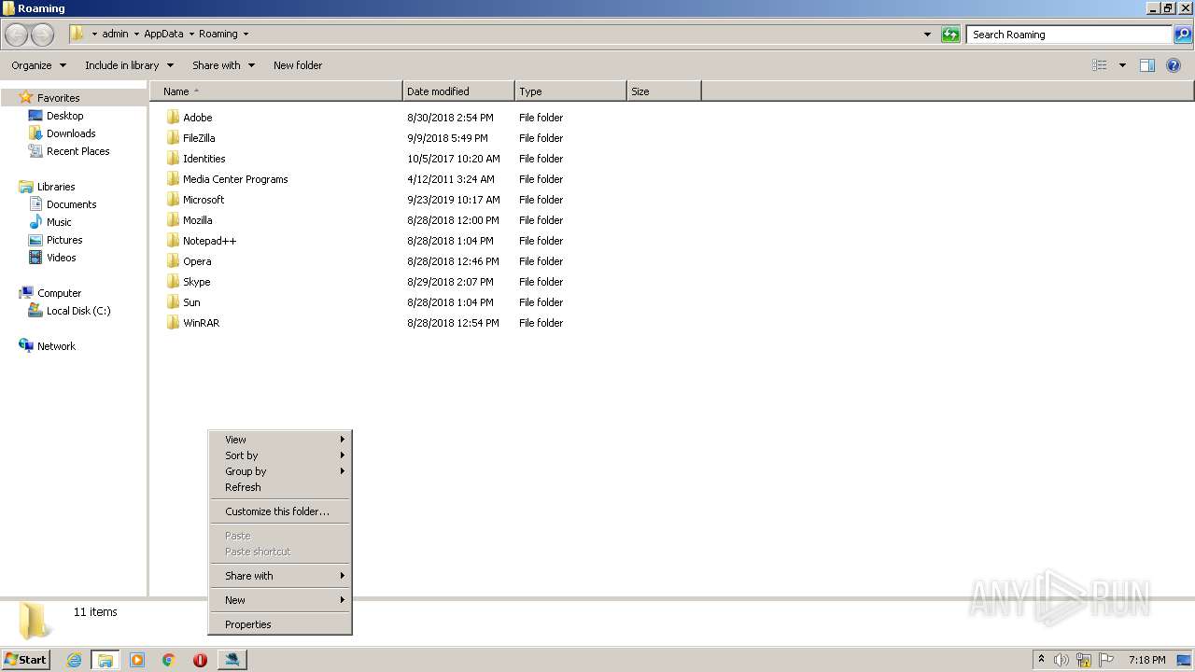Open the Share with toolbar dropdown
Viewport: 1195px width, 672px height.
click(x=223, y=65)
